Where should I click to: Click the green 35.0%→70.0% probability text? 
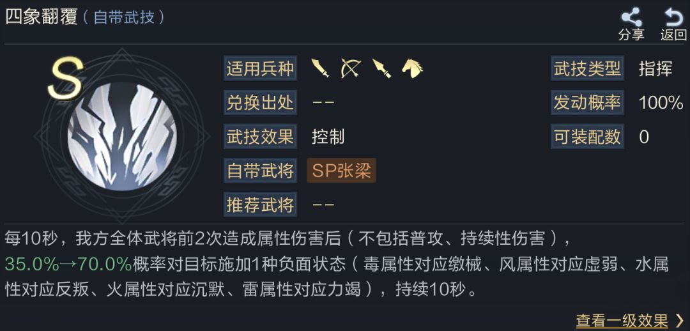(68, 264)
